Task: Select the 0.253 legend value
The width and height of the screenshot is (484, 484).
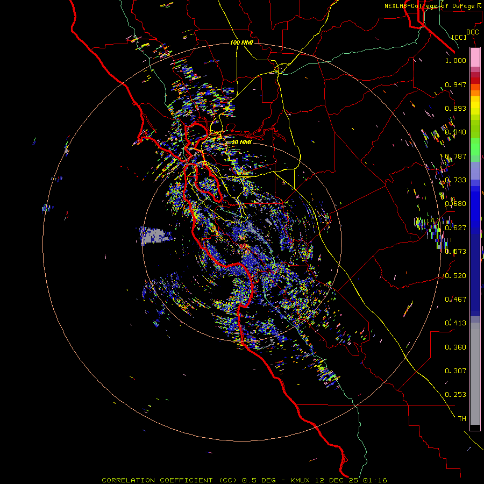Action: click(455, 395)
